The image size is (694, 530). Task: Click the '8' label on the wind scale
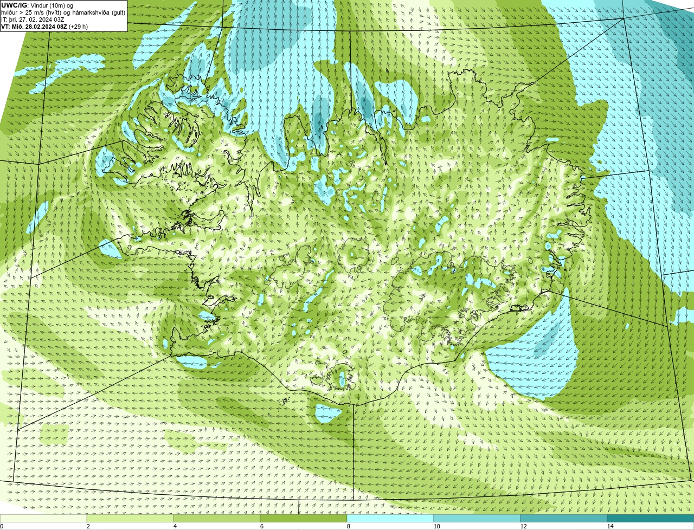(x=348, y=526)
